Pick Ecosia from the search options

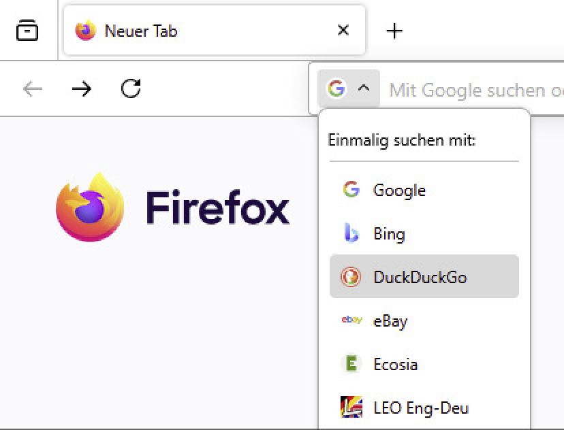click(x=395, y=364)
